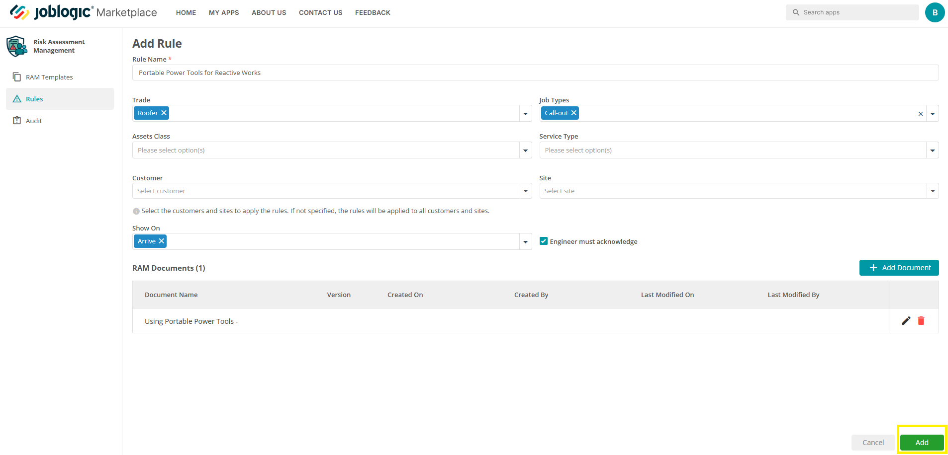Open the Assets Class dropdown

point(332,150)
